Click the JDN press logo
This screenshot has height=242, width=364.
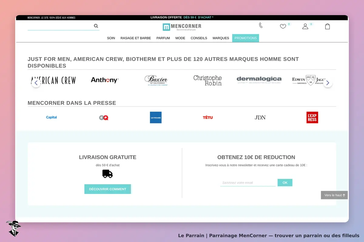tap(260, 117)
